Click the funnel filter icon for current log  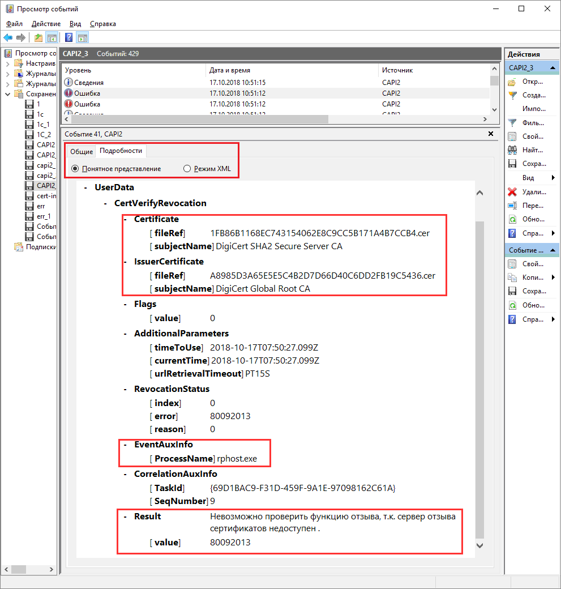(x=512, y=122)
